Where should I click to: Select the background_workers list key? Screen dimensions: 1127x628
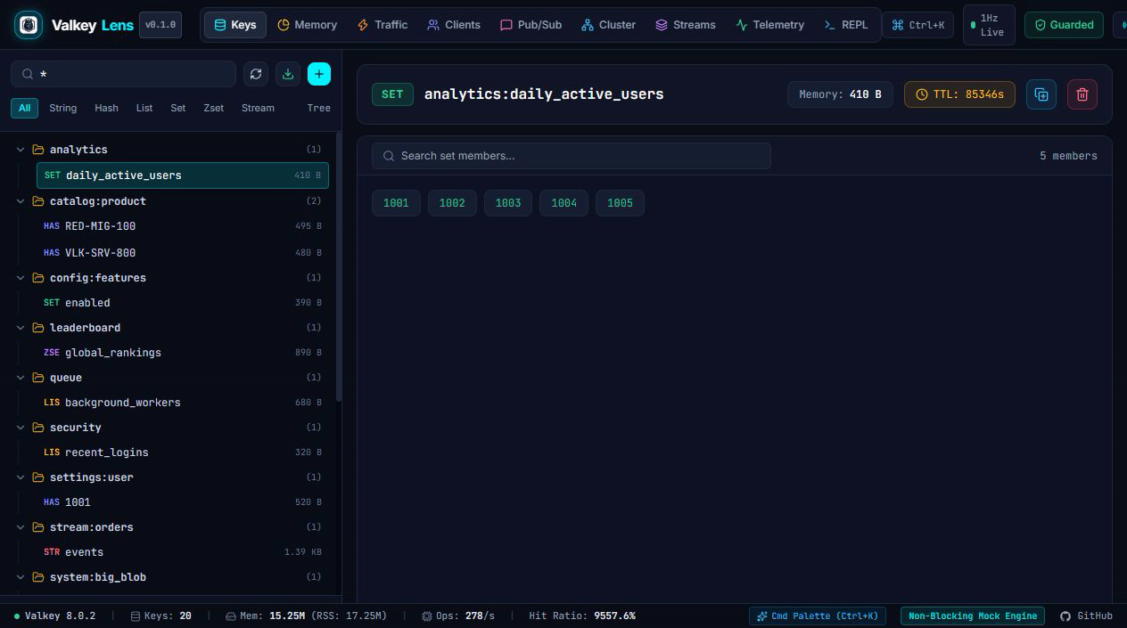click(x=183, y=403)
